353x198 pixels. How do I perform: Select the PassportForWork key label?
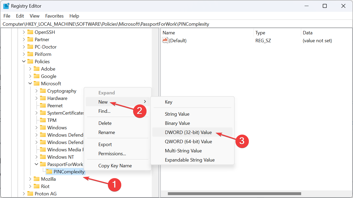point(65,164)
